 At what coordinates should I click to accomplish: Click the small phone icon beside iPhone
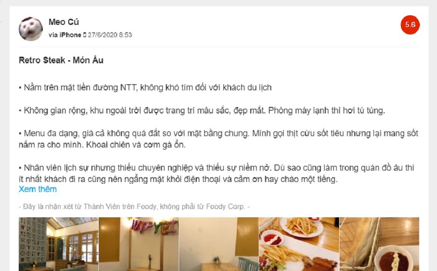point(84,35)
